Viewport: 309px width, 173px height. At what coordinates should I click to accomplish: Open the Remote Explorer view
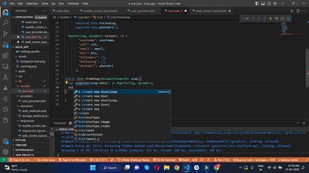[5, 66]
